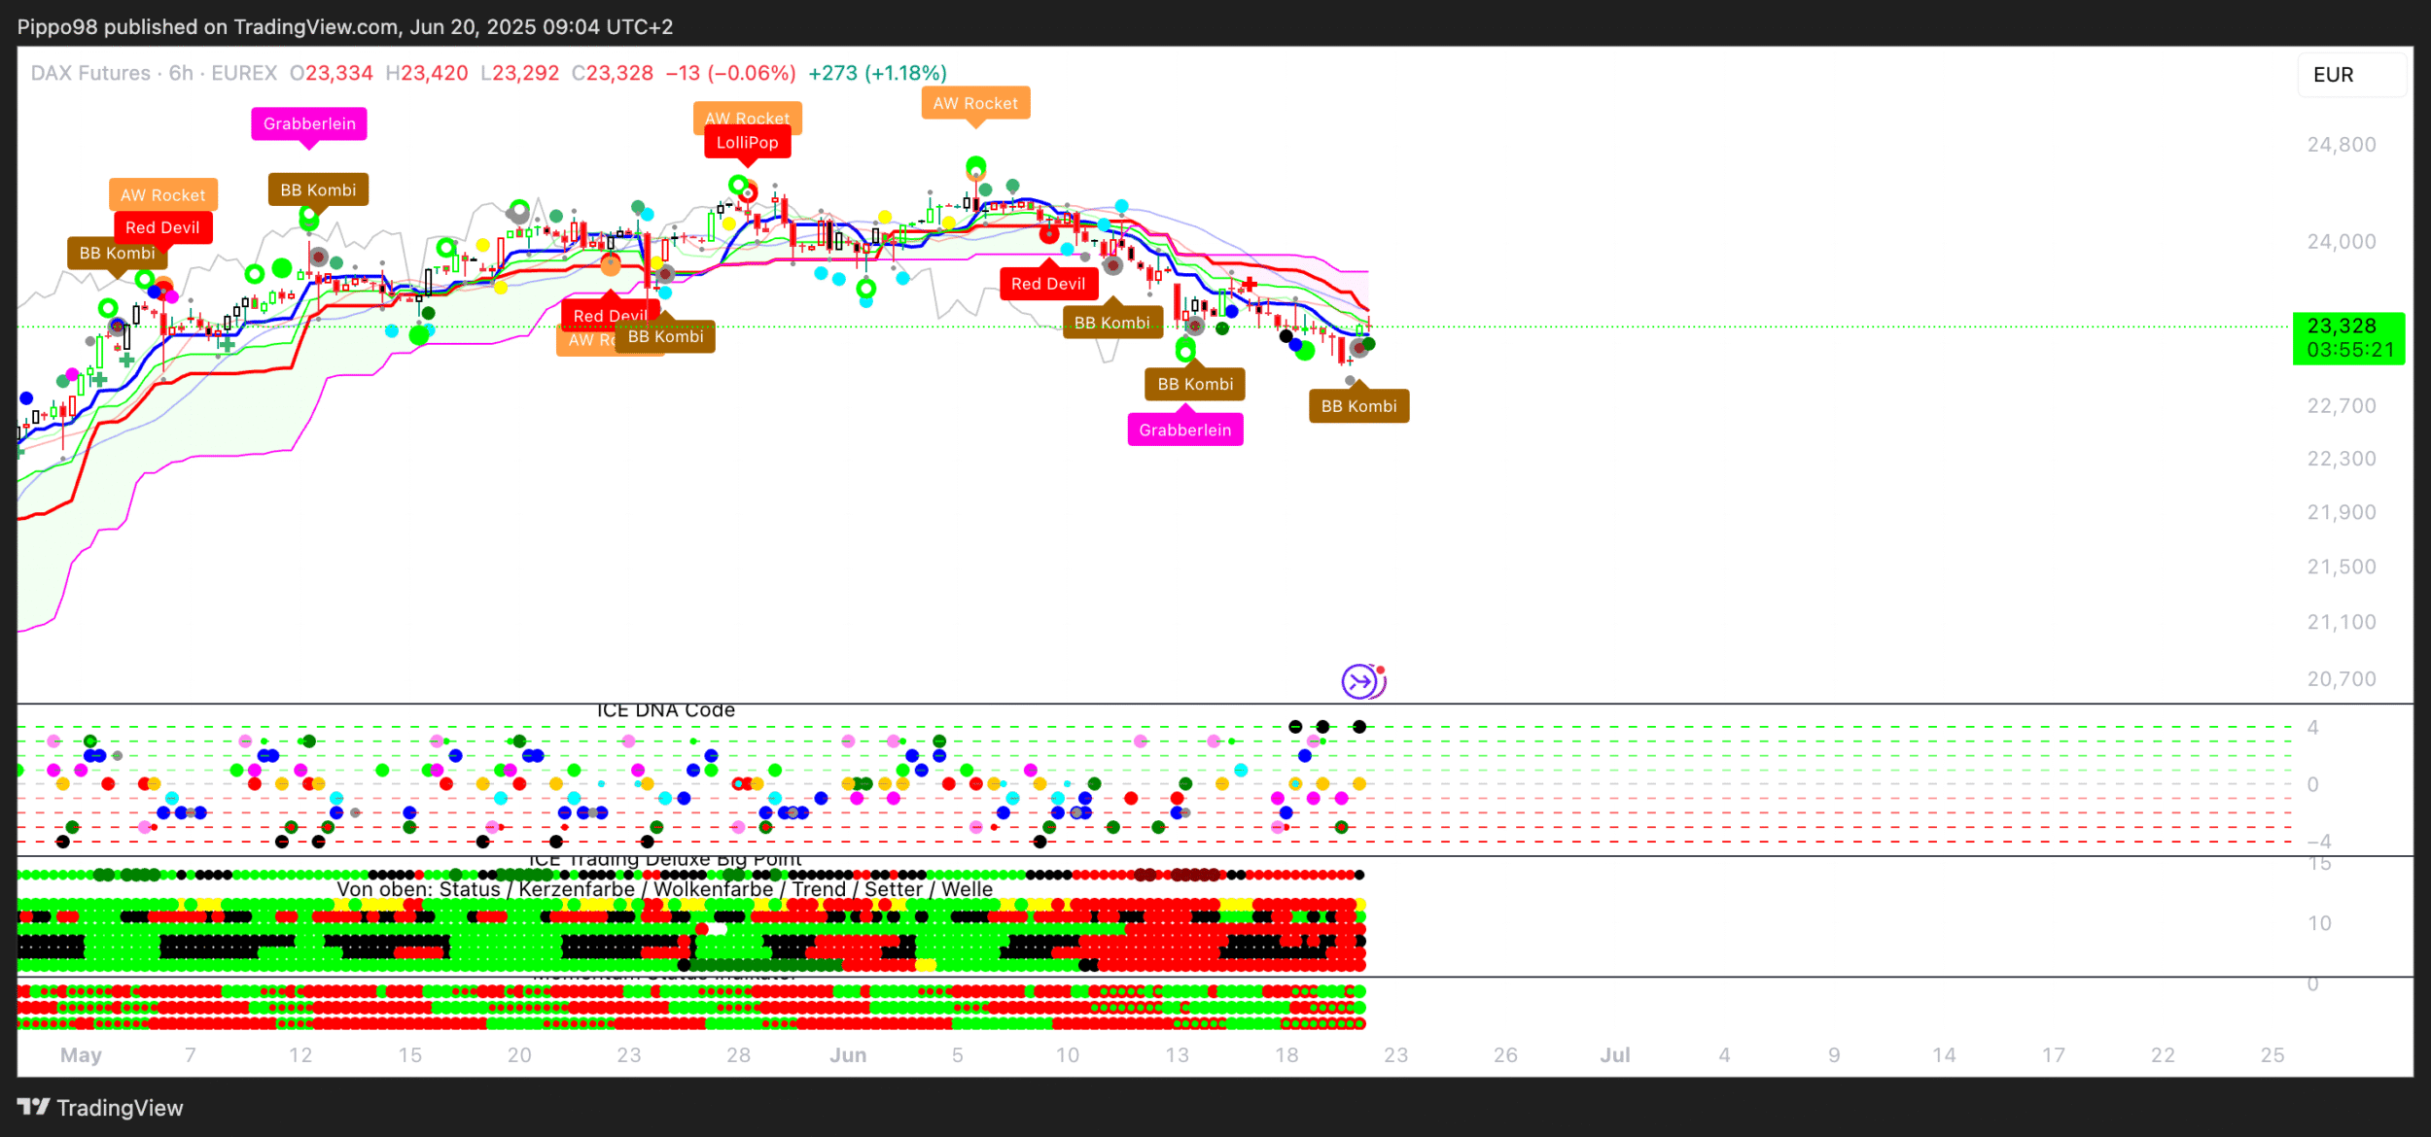Click the BB Kombi label under Grabberlein

[x=318, y=189]
